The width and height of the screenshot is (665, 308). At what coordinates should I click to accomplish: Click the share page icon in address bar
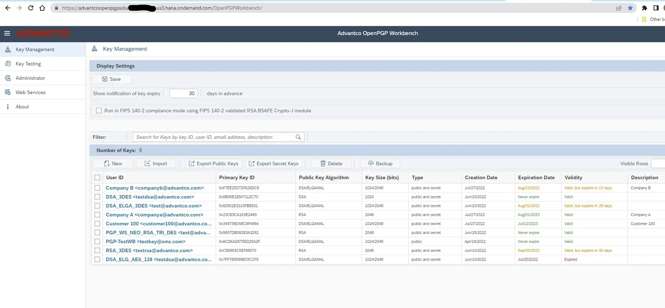pyautogui.click(x=618, y=8)
